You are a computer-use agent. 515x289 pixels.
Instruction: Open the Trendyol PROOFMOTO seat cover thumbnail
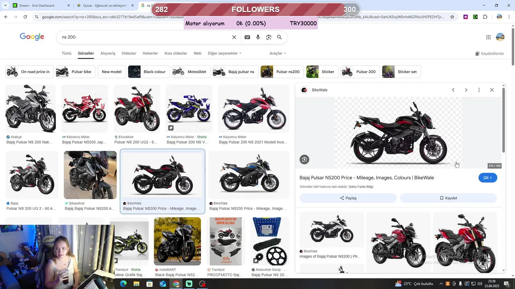(226, 241)
